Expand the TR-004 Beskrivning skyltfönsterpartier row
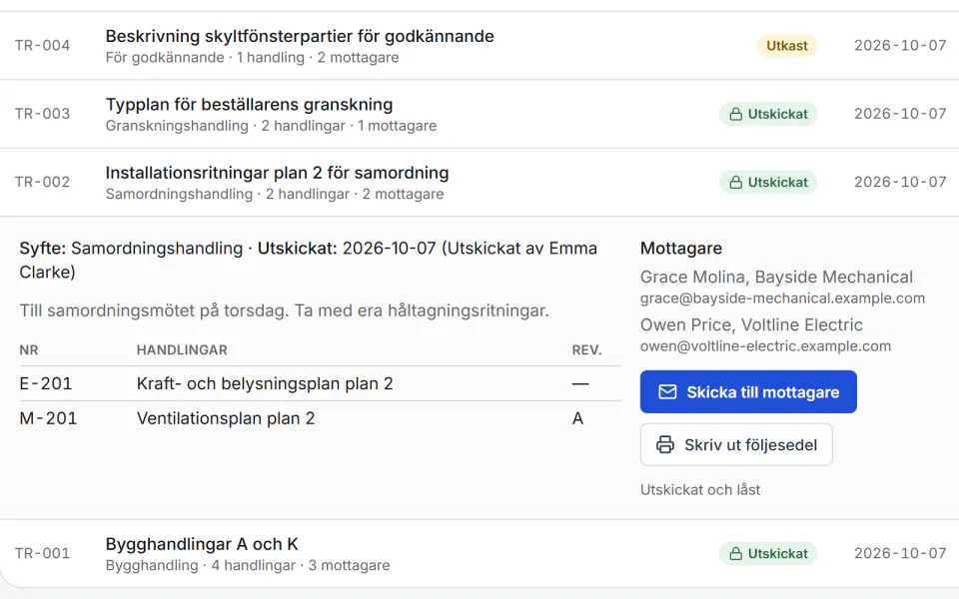The width and height of the screenshot is (959, 599). 479,46
